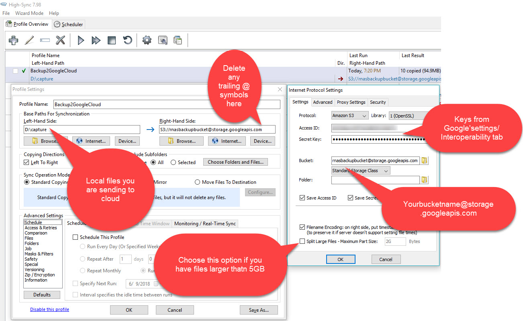Click the Edit profile pencil icon
The height and width of the screenshot is (321, 523).
click(x=29, y=40)
